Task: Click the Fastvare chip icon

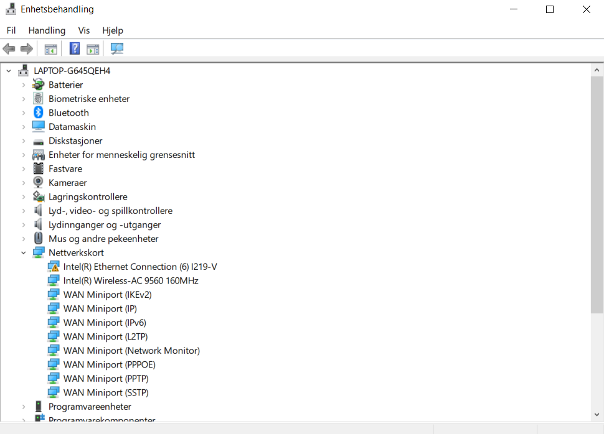Action: 38,169
